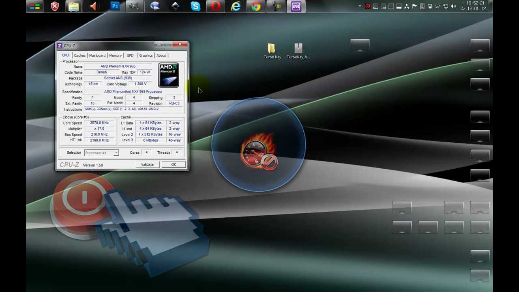Open the Graphics tab

(x=146, y=56)
